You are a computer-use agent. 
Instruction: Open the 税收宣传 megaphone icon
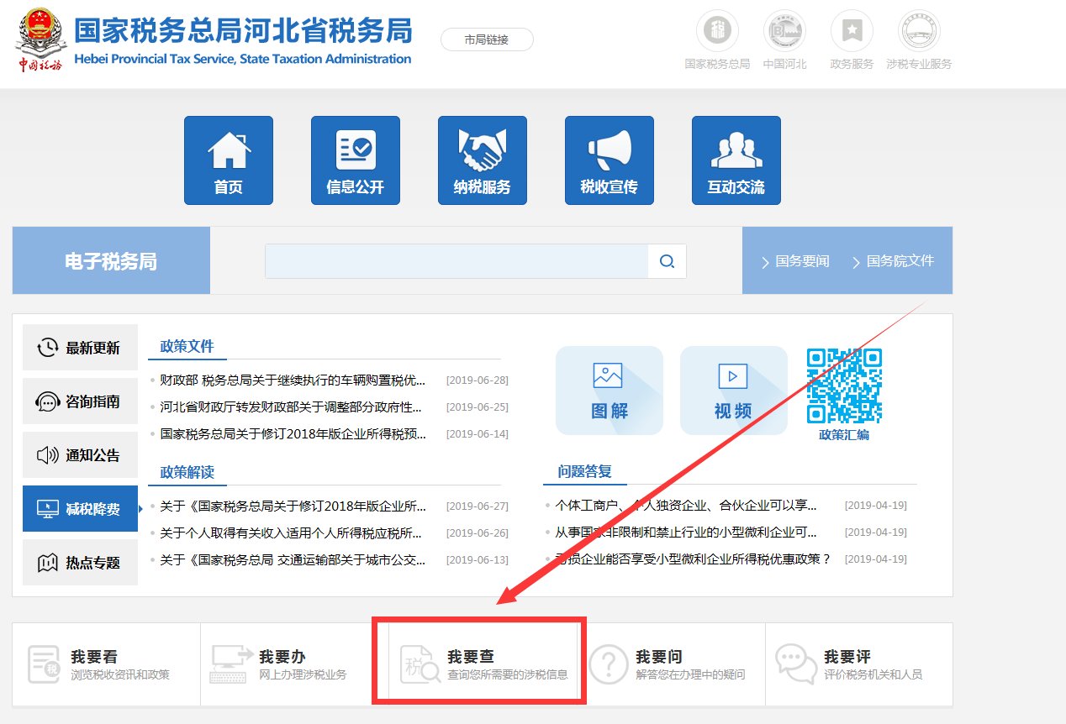tap(609, 160)
